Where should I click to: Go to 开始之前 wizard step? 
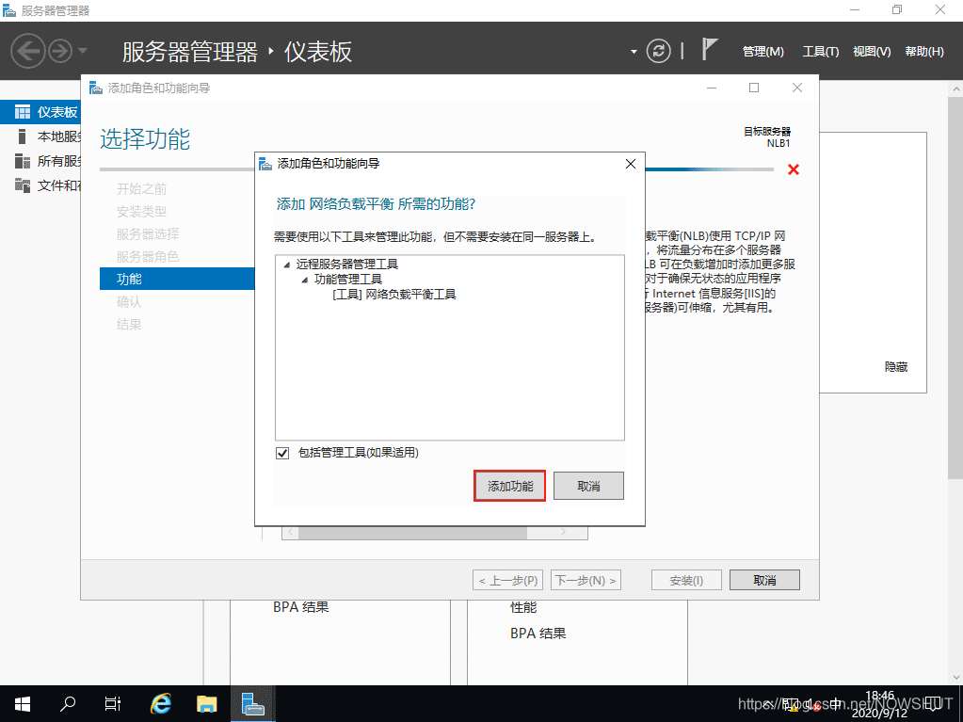coord(141,189)
